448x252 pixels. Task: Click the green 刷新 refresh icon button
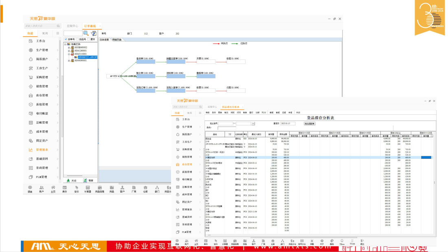86,180
